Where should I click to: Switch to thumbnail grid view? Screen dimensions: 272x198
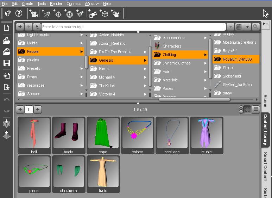point(247,110)
